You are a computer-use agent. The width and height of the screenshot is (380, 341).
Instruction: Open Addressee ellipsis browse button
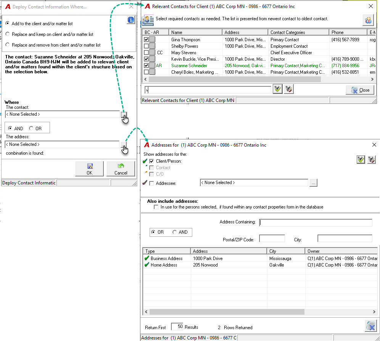coord(313,183)
